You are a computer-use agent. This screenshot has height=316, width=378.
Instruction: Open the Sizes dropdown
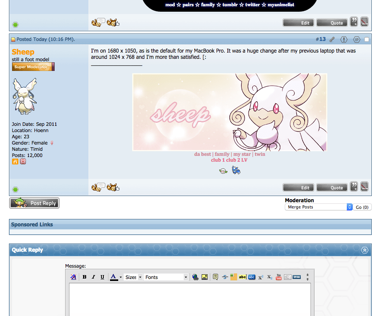[133, 277]
